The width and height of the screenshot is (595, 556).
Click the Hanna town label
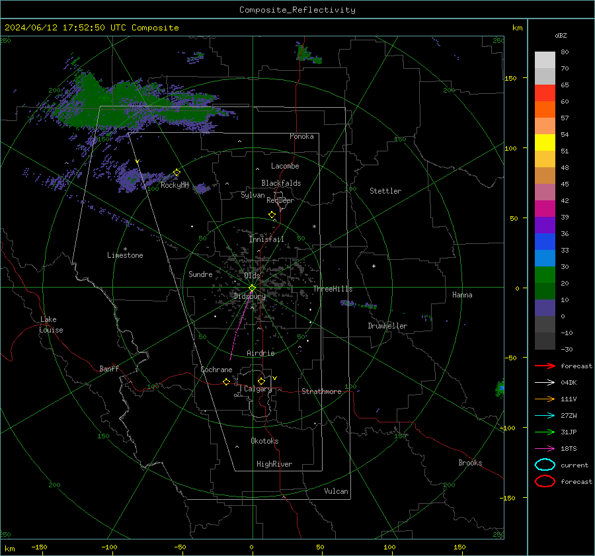462,295
